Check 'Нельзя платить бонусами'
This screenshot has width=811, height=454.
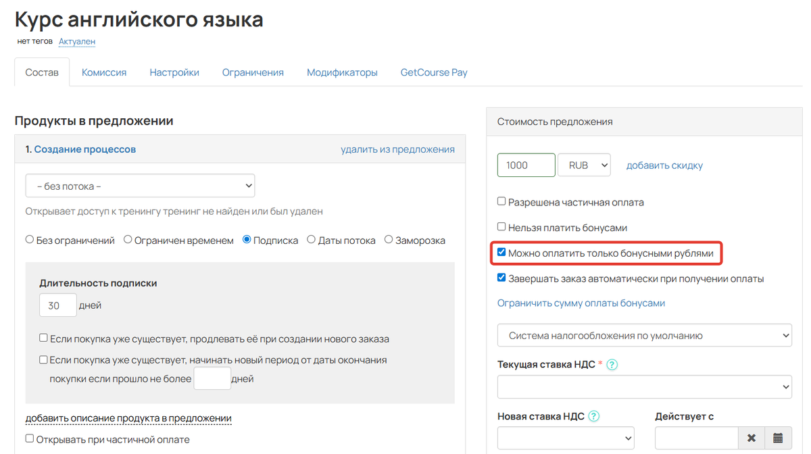pos(501,227)
